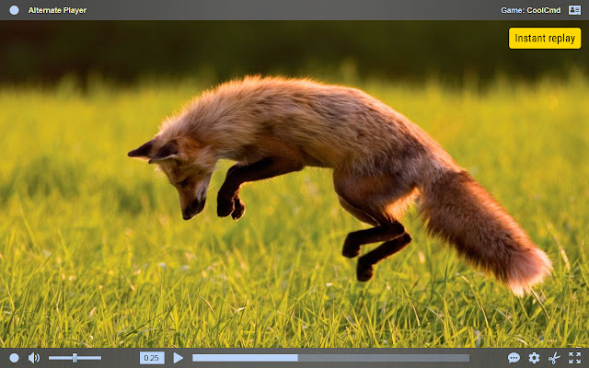Click the round dot icon in the bottom-left corner
This screenshot has height=368, width=589.
pyautogui.click(x=14, y=358)
